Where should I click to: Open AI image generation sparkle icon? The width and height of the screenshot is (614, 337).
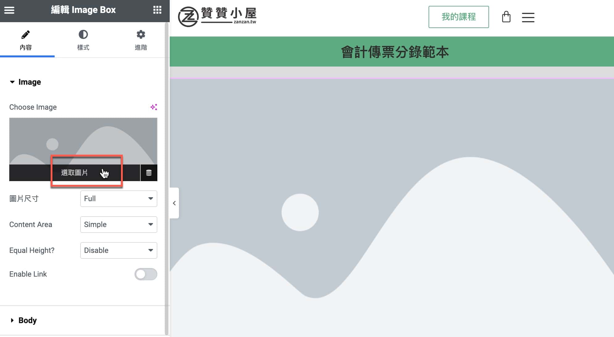pyautogui.click(x=154, y=107)
